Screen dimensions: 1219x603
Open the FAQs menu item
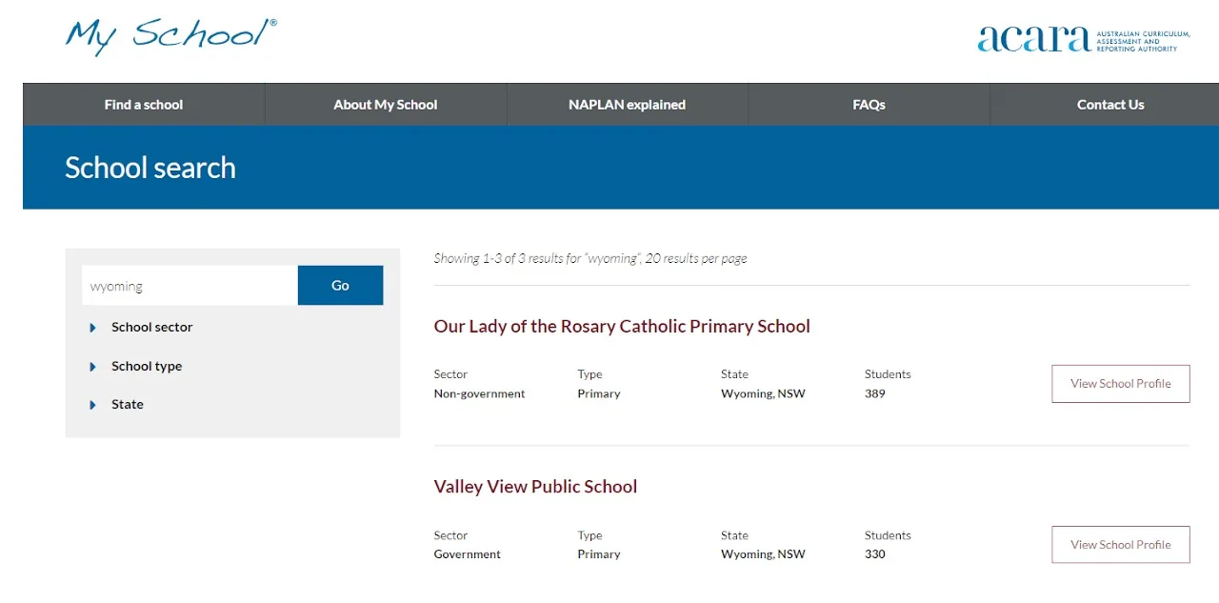click(x=869, y=105)
